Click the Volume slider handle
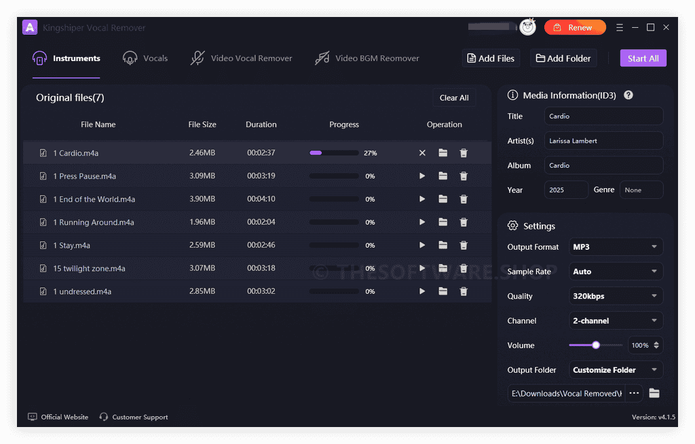 point(596,345)
